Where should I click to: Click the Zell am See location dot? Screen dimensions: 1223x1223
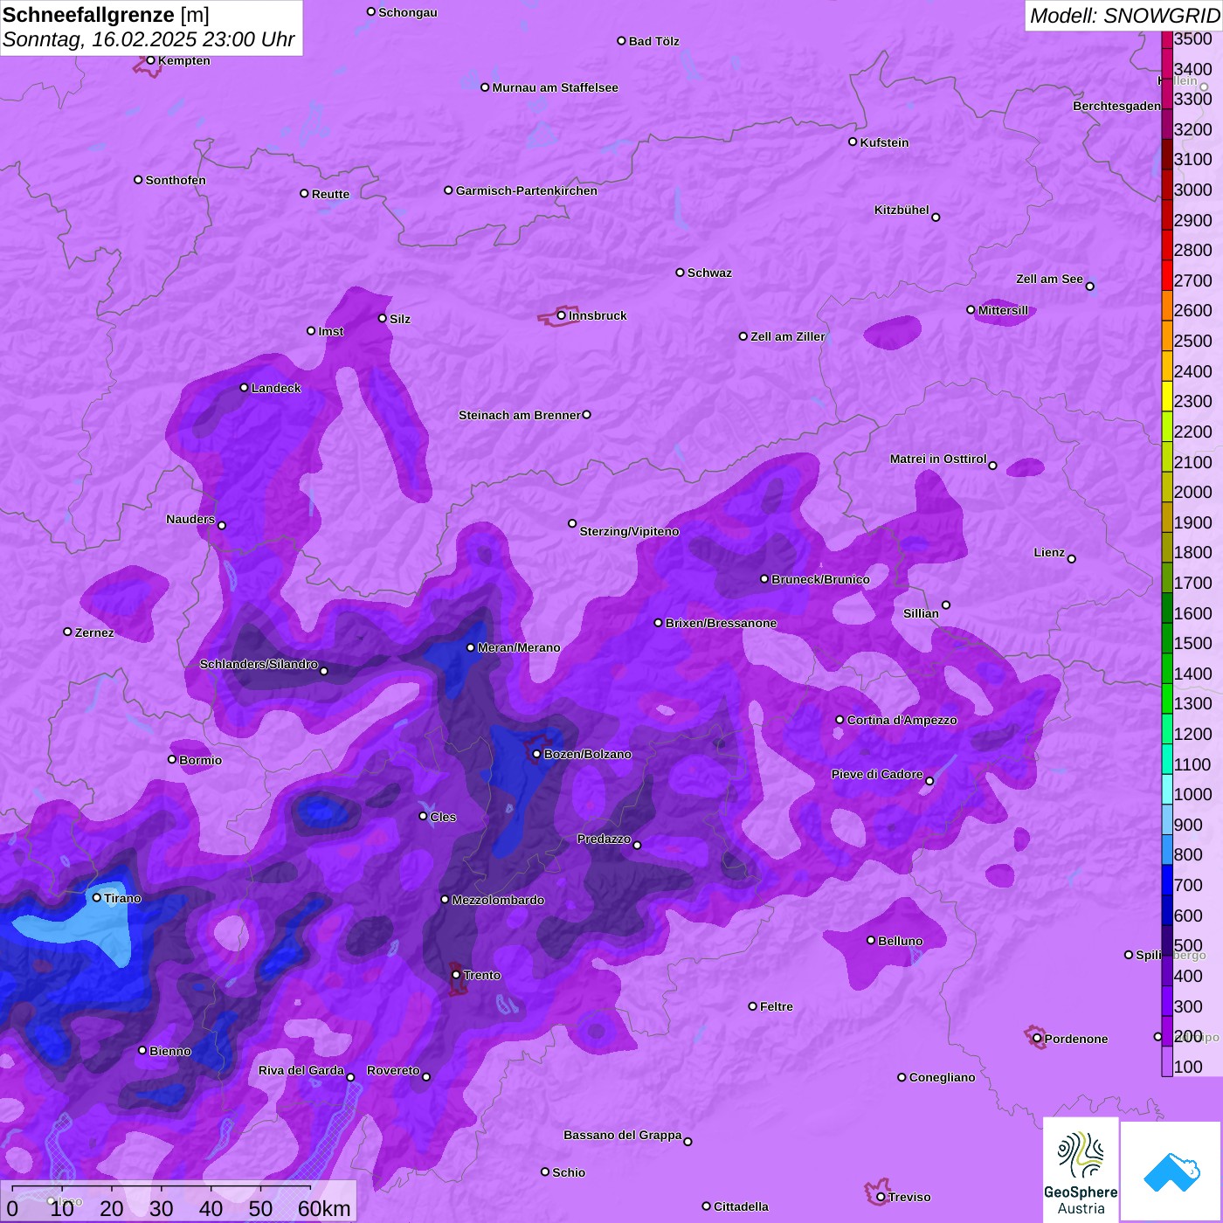(x=1089, y=286)
